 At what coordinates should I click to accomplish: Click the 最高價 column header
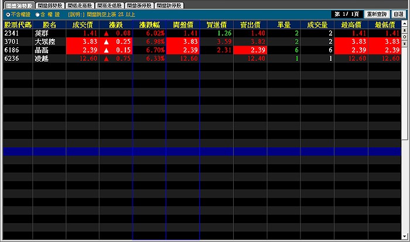pyautogui.click(x=351, y=25)
